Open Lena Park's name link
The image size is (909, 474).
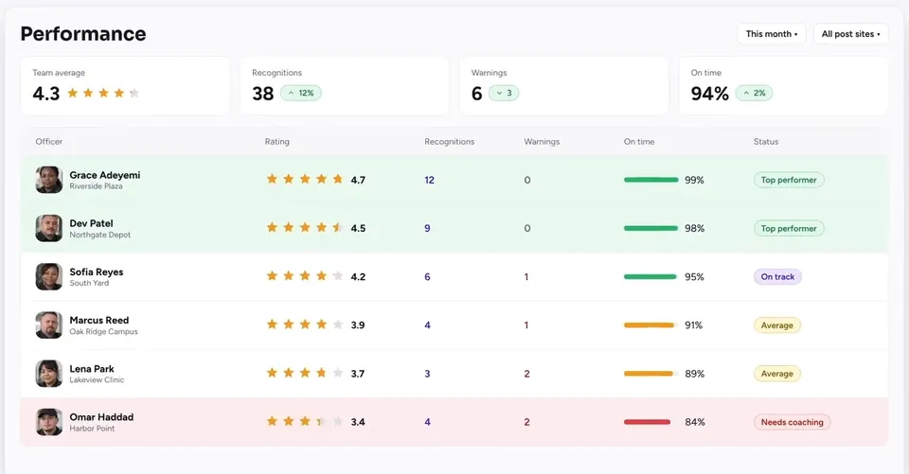tap(92, 369)
